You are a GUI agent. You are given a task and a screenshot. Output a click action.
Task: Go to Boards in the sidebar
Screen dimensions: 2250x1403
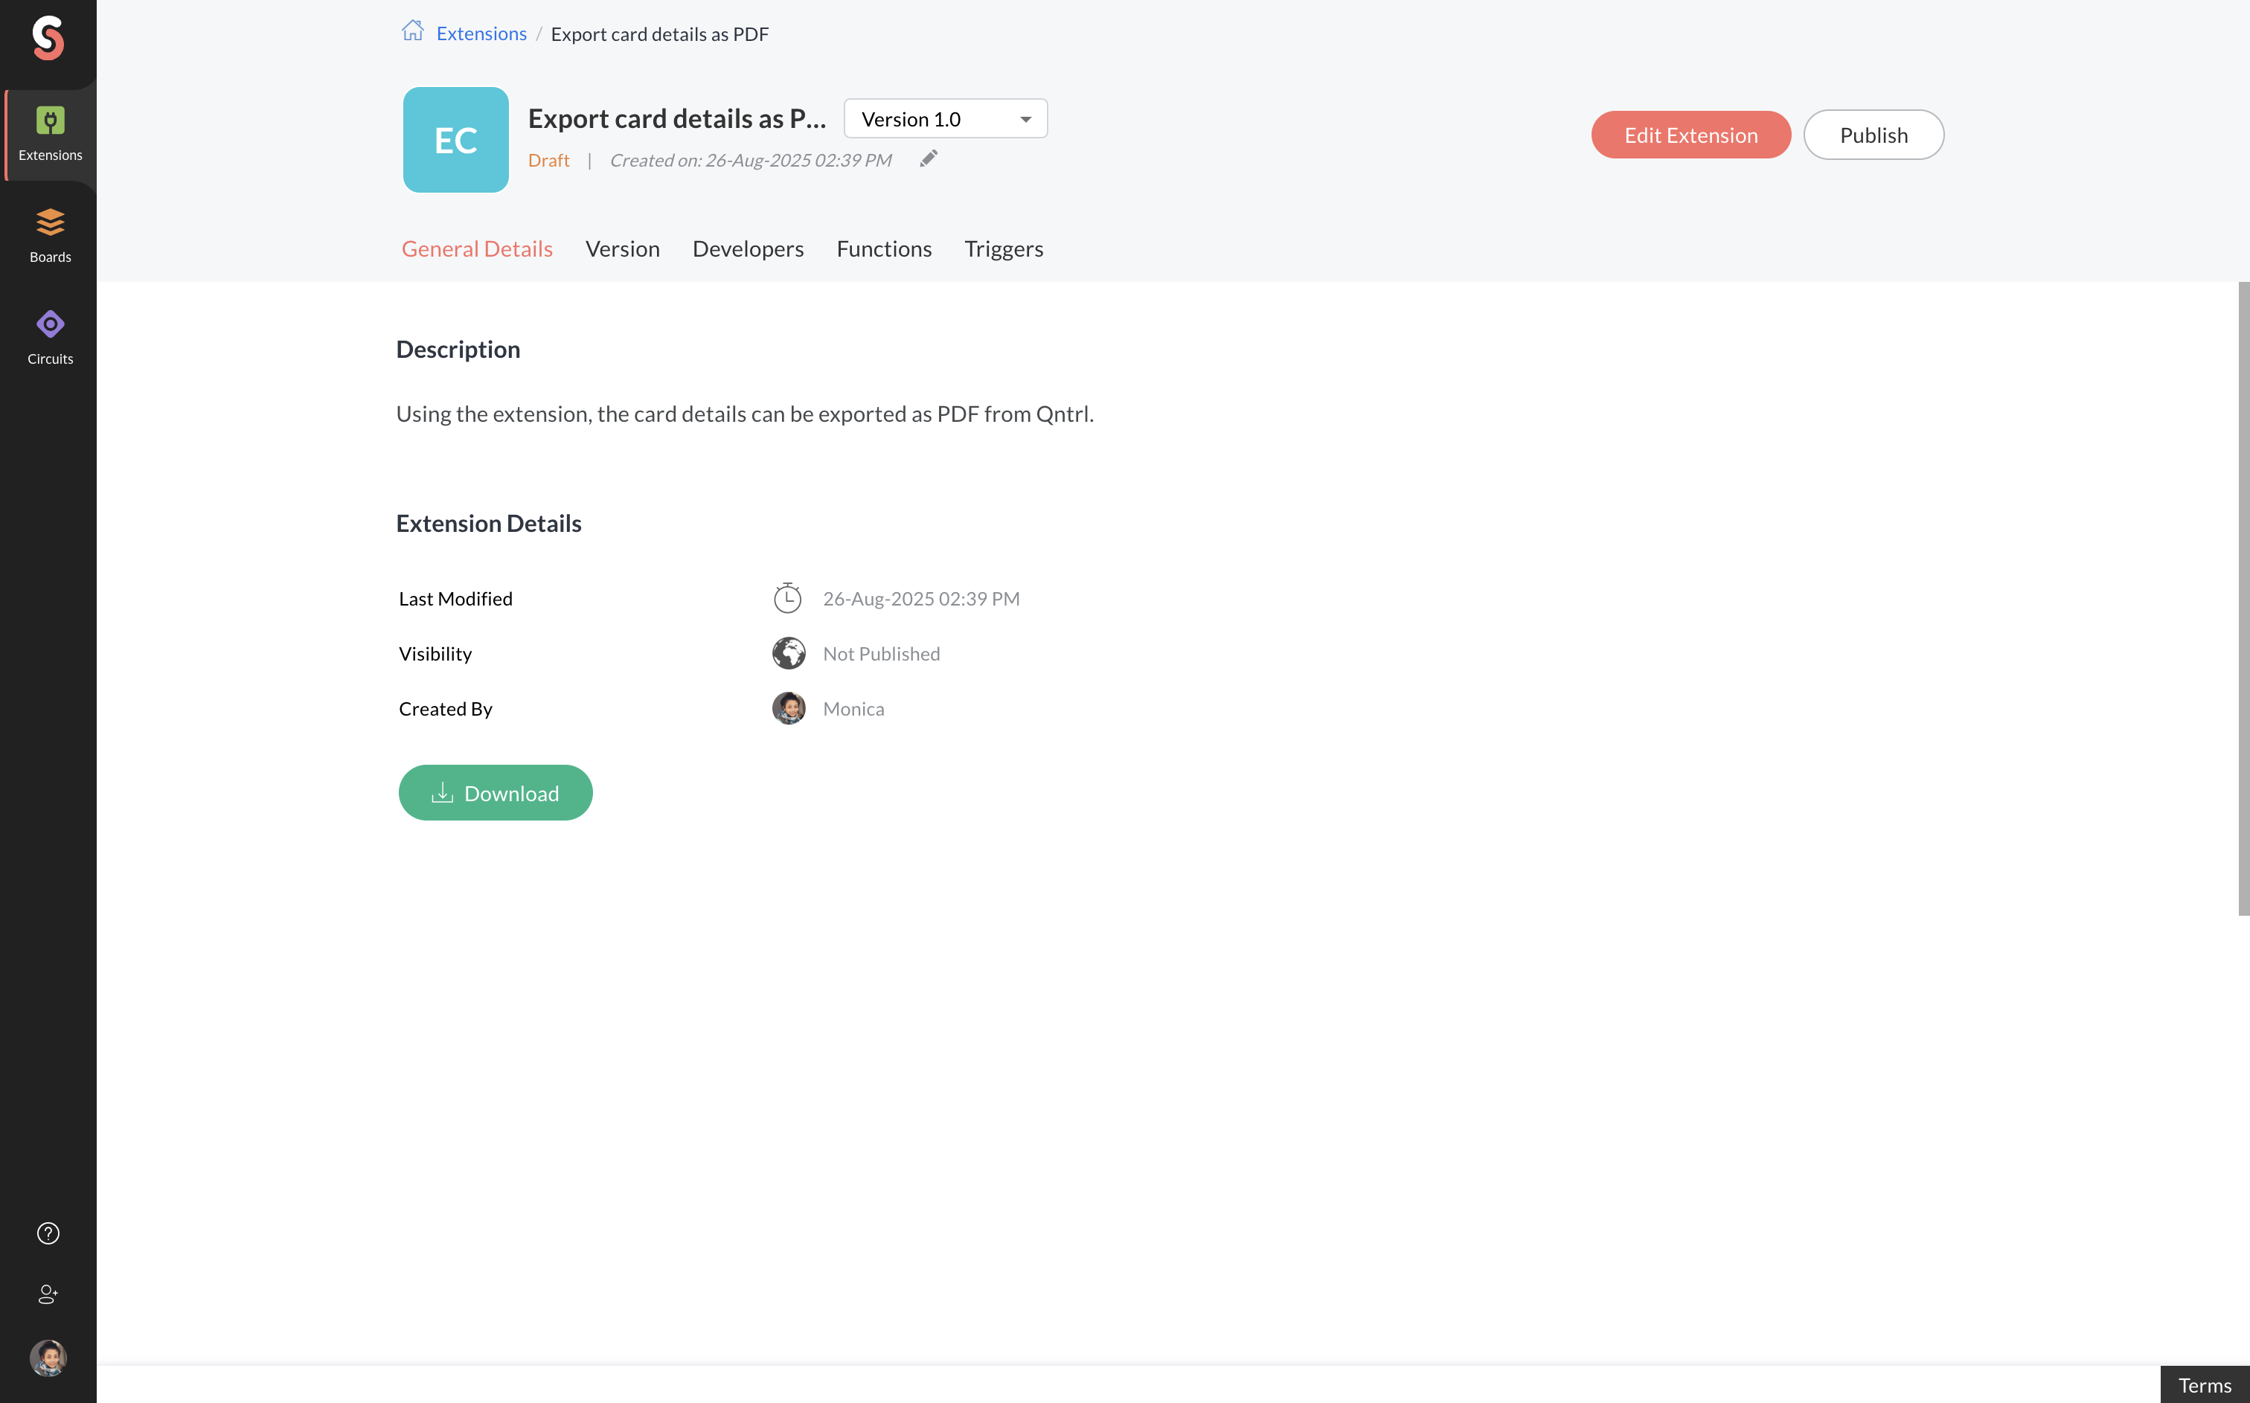tap(50, 236)
